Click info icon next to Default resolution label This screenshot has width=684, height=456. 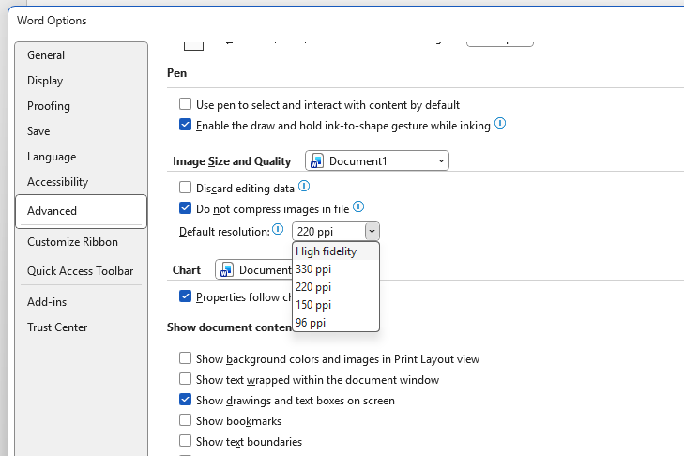tap(278, 230)
